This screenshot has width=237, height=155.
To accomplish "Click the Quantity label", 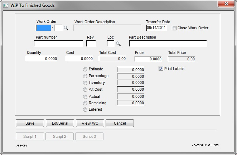I will click(34, 52).
